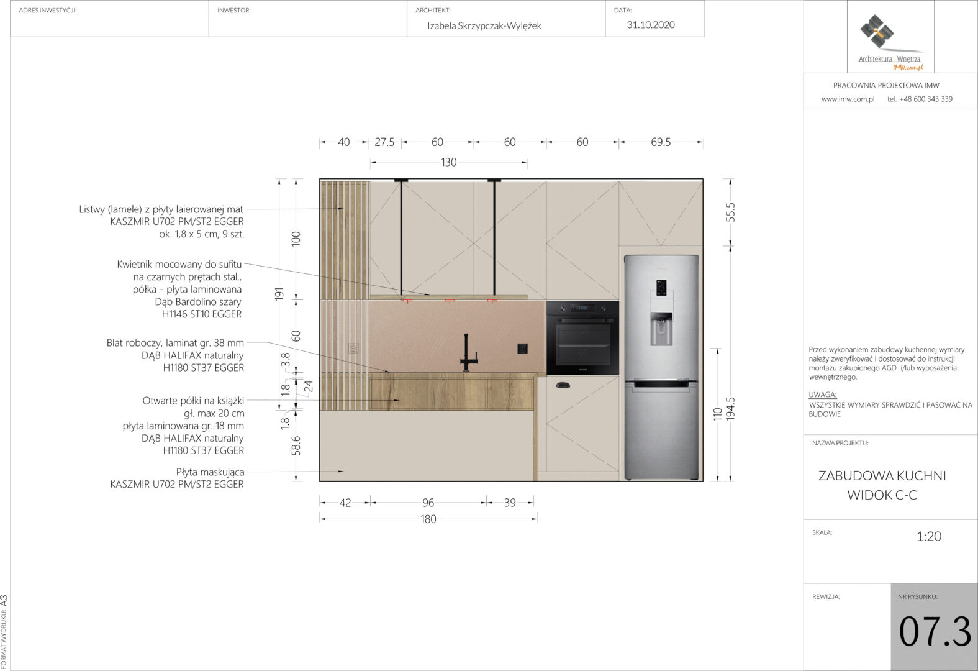Click the 'ARCHITEKT:' field label
Viewport: 978px width, 671px height.
tap(433, 11)
